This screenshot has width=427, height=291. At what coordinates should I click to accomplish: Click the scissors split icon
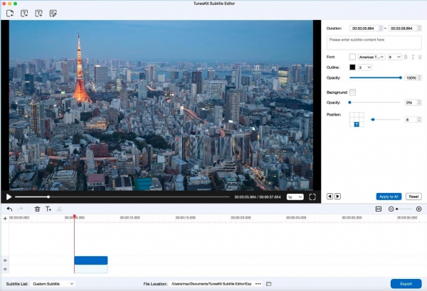point(59,209)
